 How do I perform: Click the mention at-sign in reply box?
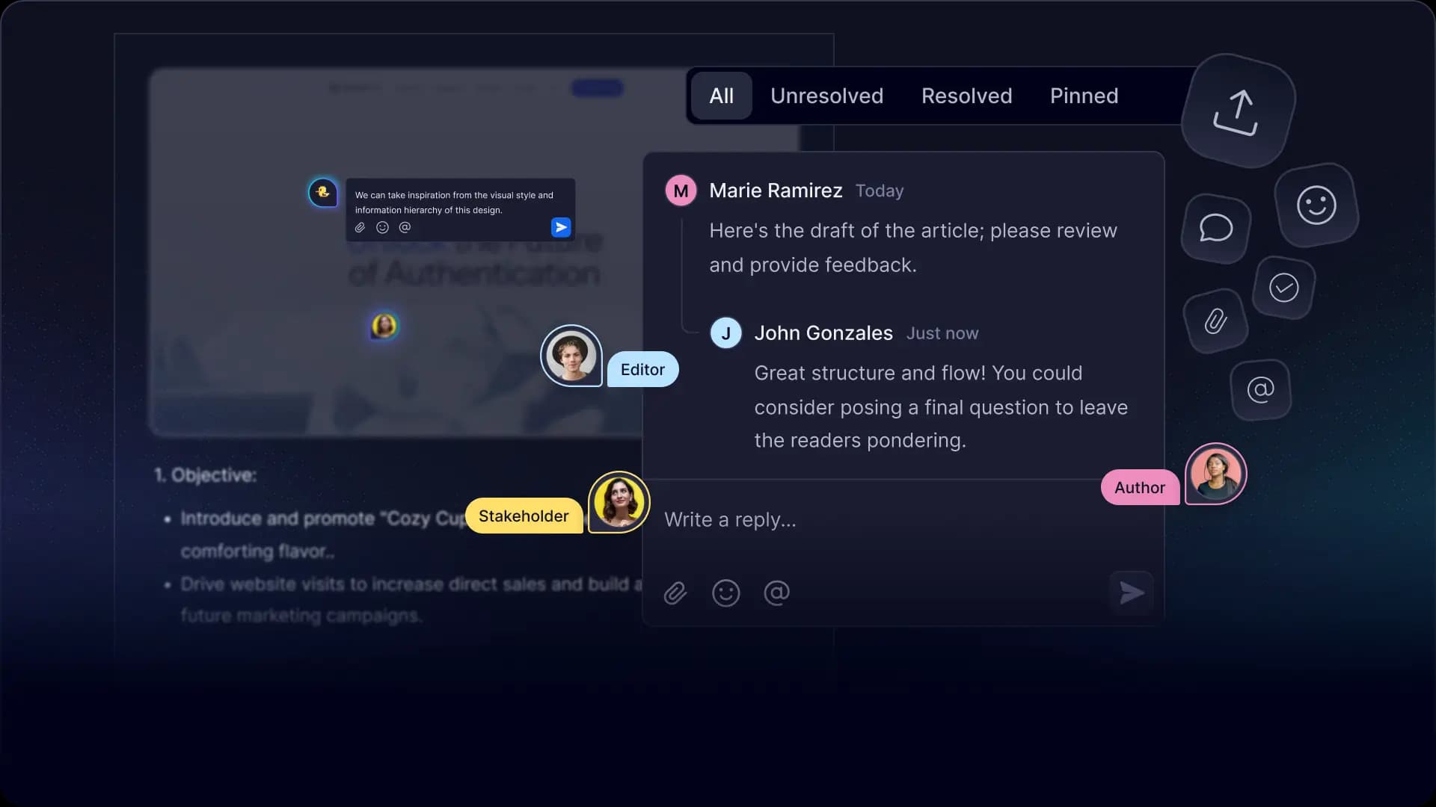coord(778,593)
